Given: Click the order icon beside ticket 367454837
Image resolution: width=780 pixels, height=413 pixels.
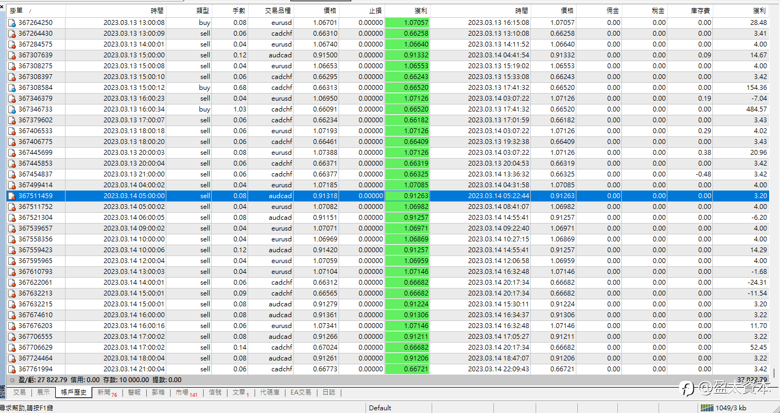Looking at the screenshot, I should (x=12, y=174).
